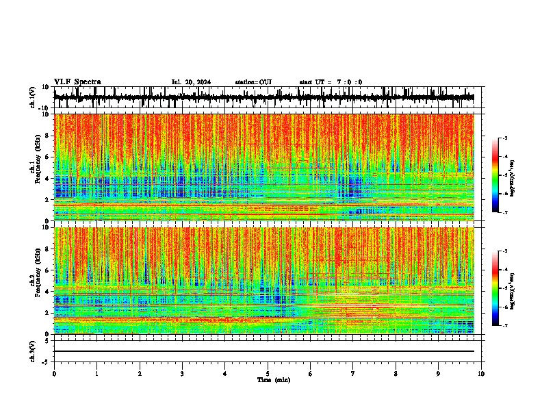Click the flat ch.3 voltage line

click(x=263, y=351)
